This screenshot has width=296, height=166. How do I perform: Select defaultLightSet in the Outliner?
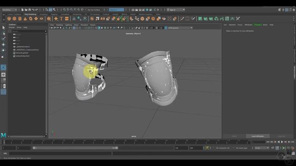coord(22,53)
